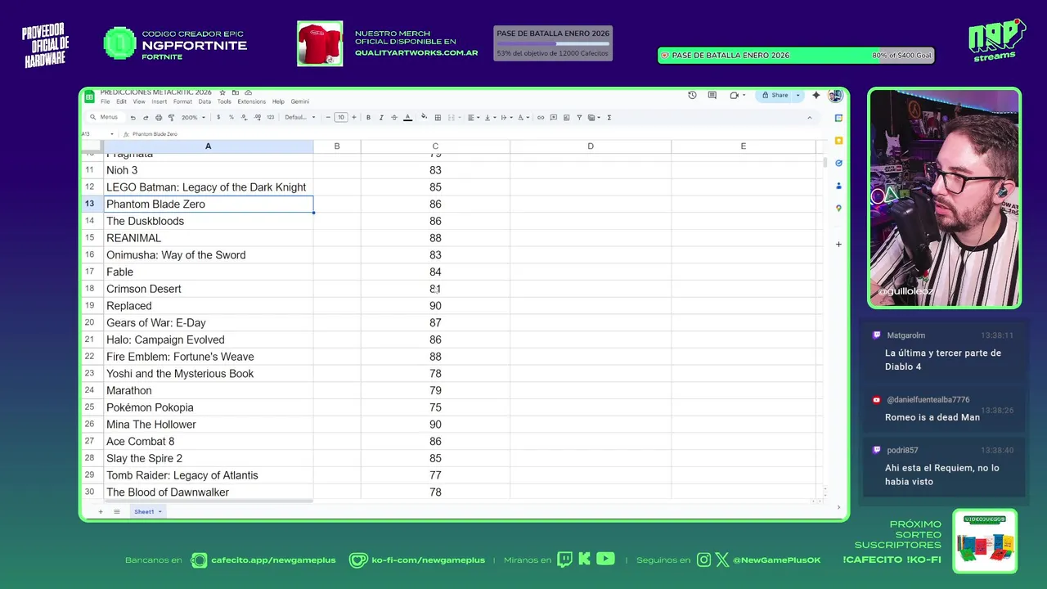Screen dimensions: 1047x589
Task: Create a filter with the funnel icon
Action: tap(579, 117)
